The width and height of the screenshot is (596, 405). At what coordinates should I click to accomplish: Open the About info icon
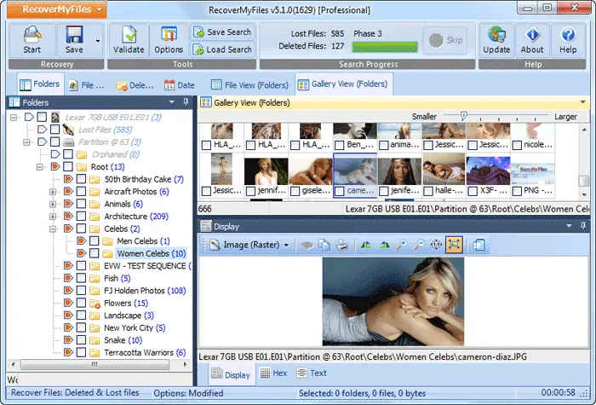533,38
